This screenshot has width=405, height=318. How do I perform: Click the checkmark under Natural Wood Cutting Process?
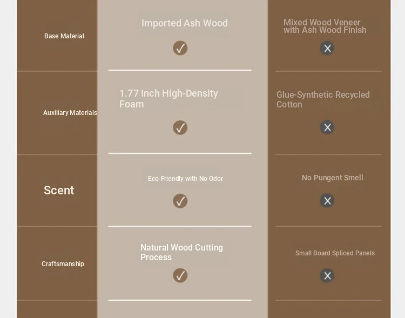[180, 275]
